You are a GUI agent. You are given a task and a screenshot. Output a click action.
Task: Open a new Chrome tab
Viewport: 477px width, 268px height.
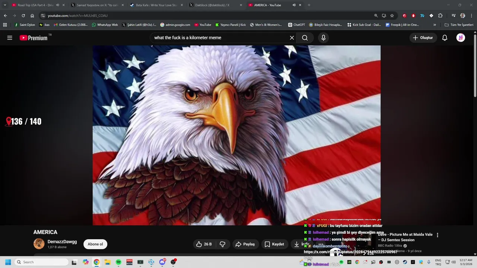tap(309, 5)
